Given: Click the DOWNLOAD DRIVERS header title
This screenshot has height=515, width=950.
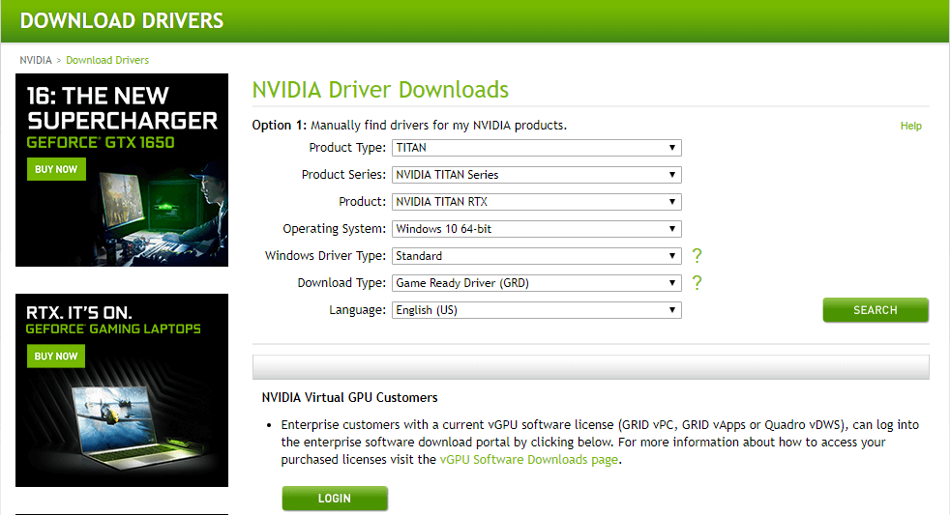Looking at the screenshot, I should (122, 20).
